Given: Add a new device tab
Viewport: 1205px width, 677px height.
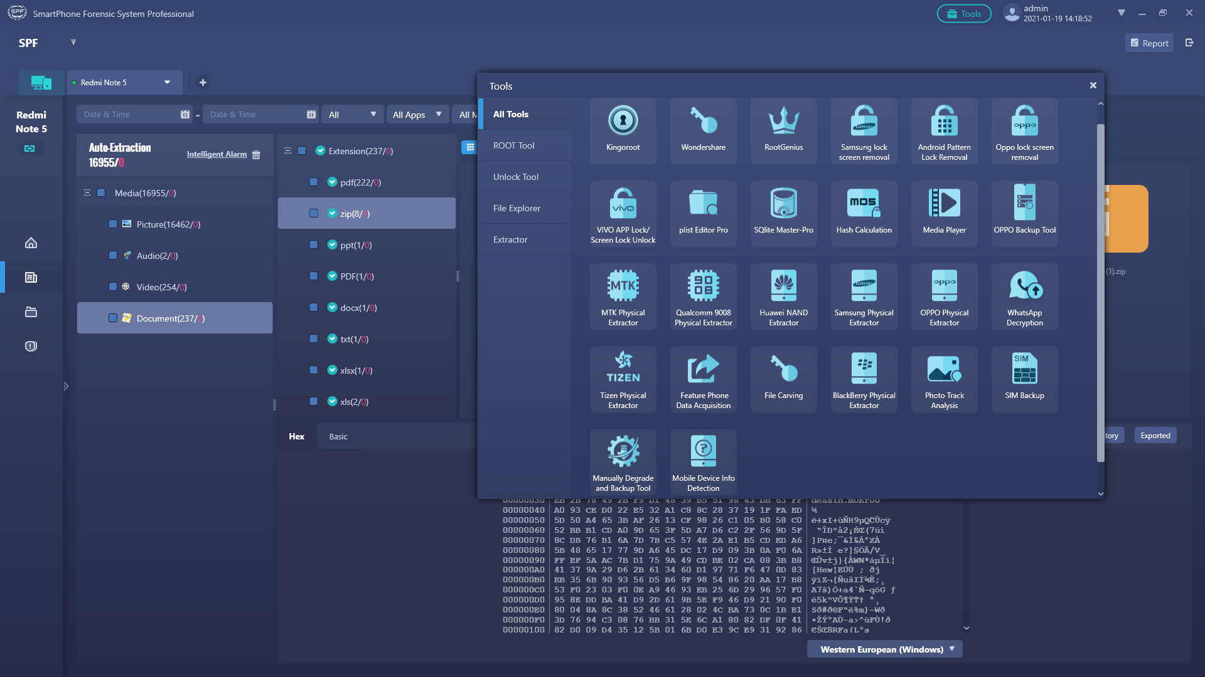Looking at the screenshot, I should coord(203,82).
